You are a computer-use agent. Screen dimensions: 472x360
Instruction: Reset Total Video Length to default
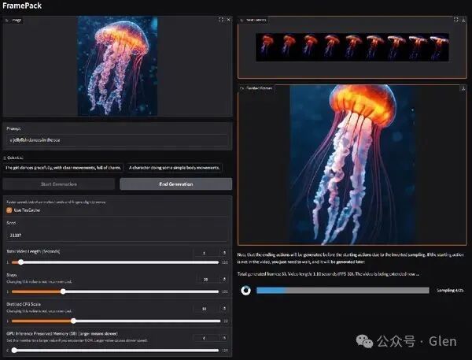(x=224, y=253)
